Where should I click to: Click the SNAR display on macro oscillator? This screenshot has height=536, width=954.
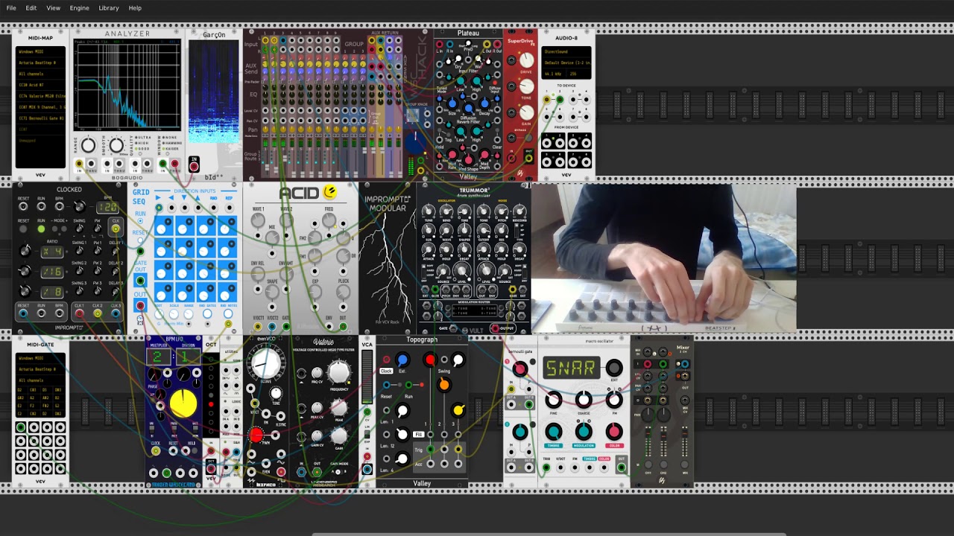coord(570,368)
